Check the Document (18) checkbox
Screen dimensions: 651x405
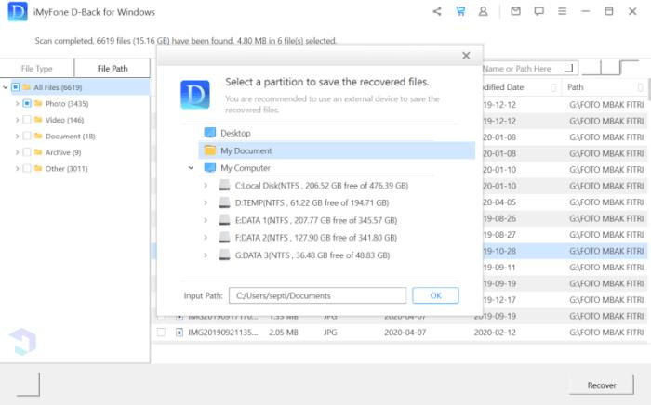point(27,136)
